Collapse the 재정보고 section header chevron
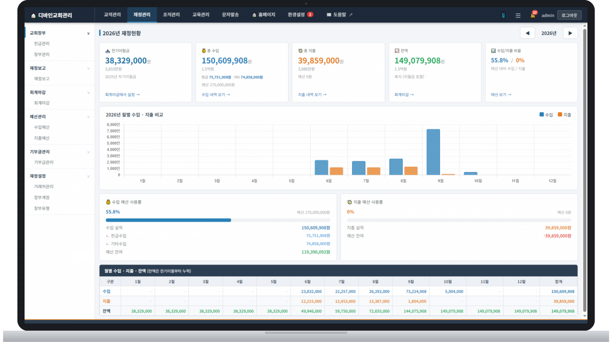612x347 pixels. 88,69
